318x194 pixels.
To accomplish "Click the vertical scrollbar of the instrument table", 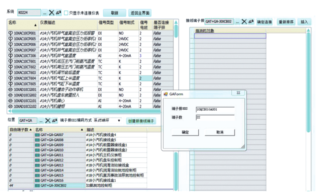I will click(x=176, y=31).
